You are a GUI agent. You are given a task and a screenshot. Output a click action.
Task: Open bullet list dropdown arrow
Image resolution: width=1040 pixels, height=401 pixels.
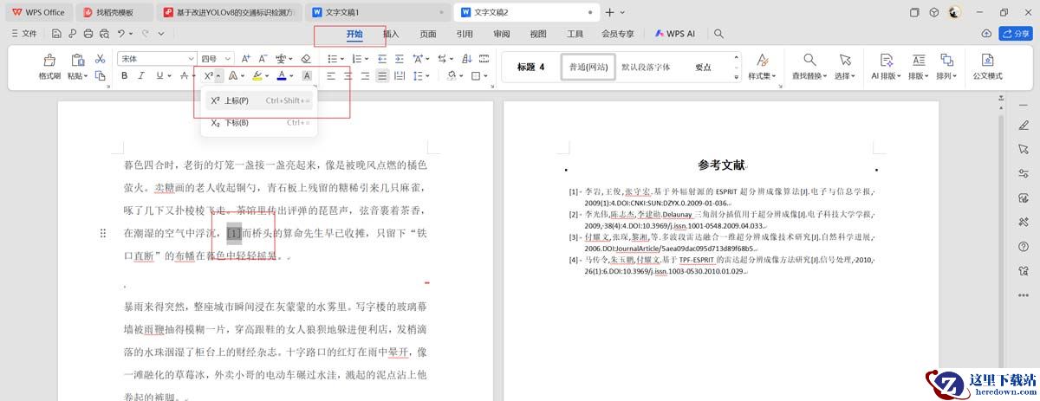[x=342, y=58]
